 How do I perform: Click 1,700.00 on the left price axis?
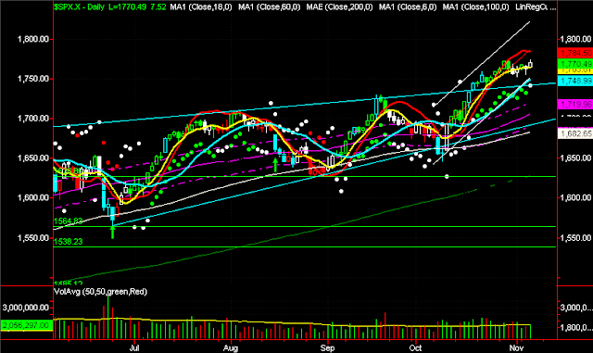33,119
